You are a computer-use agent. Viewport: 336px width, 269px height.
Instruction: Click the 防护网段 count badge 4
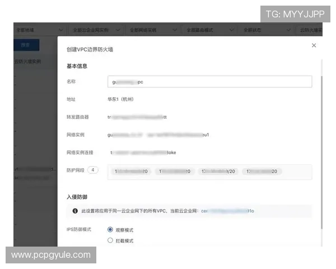tap(93, 170)
